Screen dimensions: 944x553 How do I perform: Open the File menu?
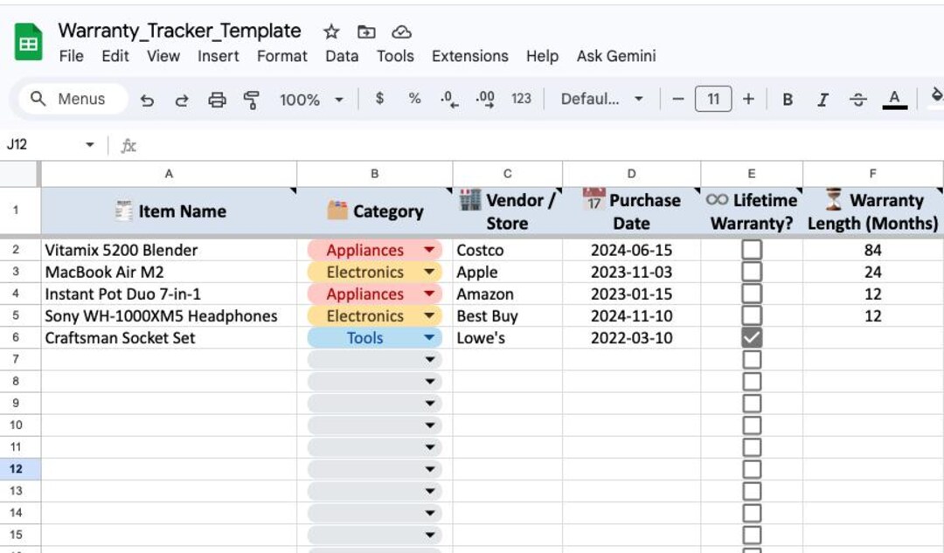[x=71, y=56]
